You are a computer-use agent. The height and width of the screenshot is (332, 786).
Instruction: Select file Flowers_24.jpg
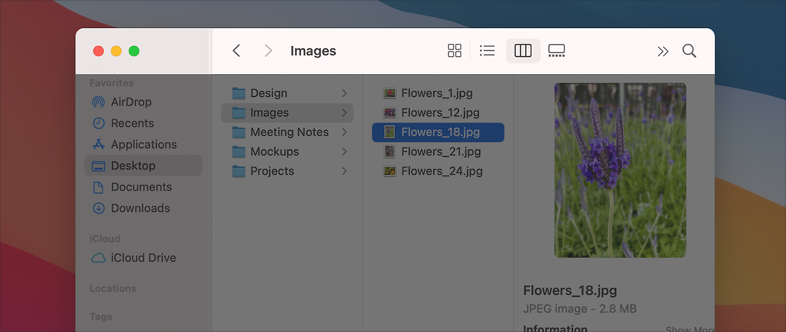[438, 172]
